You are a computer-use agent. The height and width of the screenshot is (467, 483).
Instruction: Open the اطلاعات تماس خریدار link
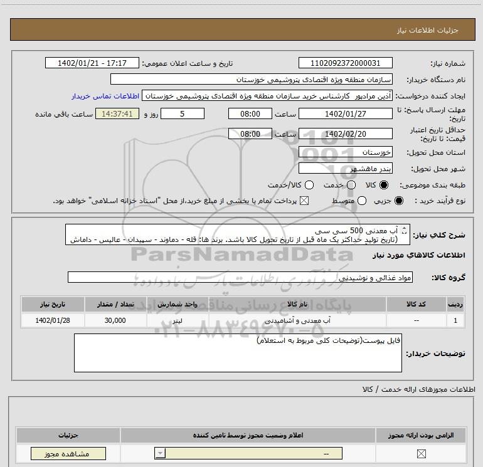pyautogui.click(x=105, y=96)
